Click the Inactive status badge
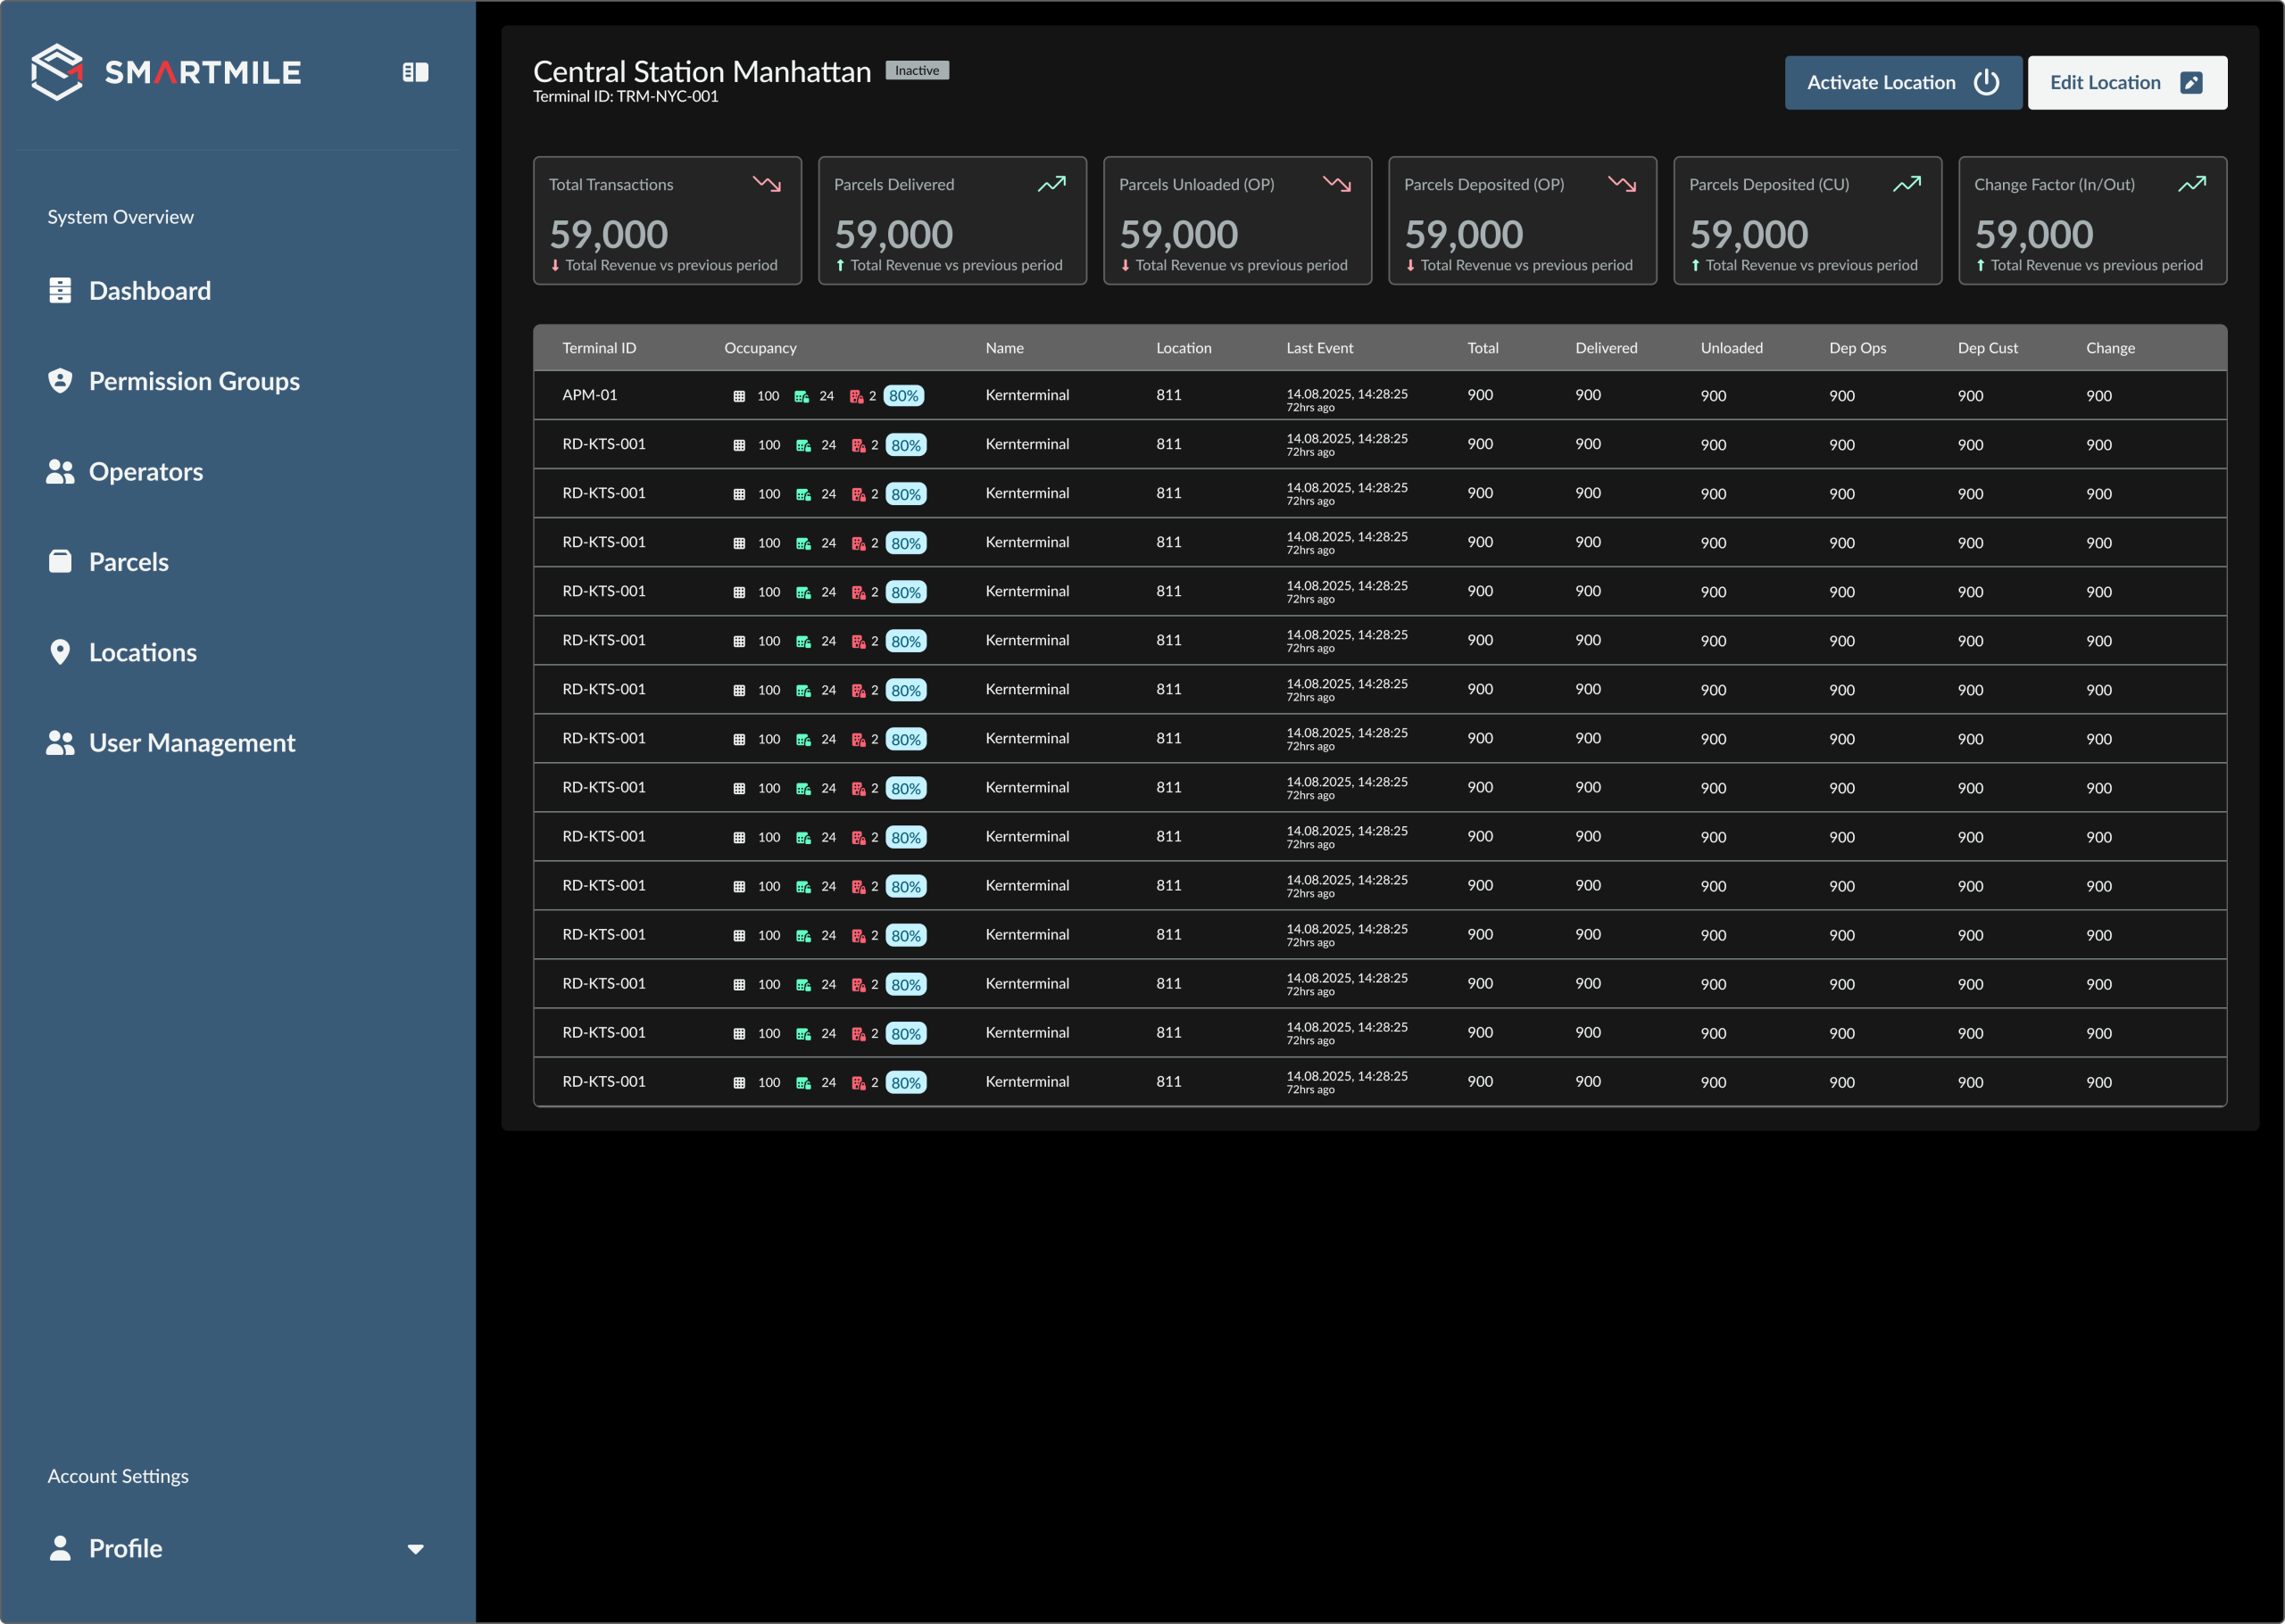 tap(916, 71)
